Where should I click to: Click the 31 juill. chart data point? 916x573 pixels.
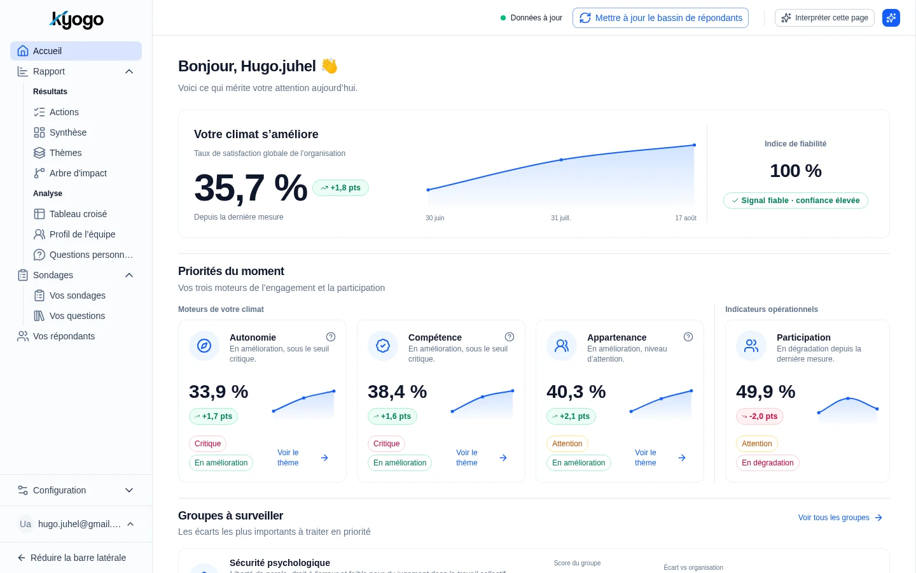(x=561, y=160)
